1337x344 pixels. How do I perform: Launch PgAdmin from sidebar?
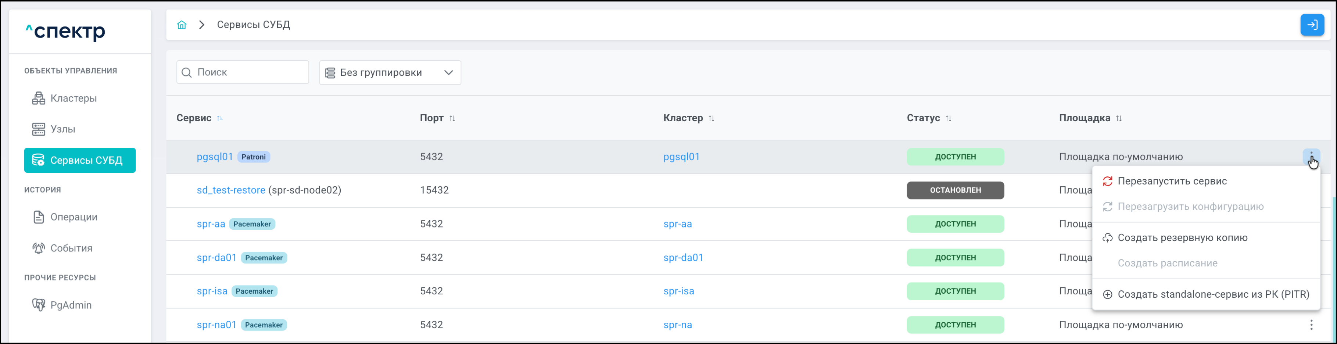(x=71, y=305)
